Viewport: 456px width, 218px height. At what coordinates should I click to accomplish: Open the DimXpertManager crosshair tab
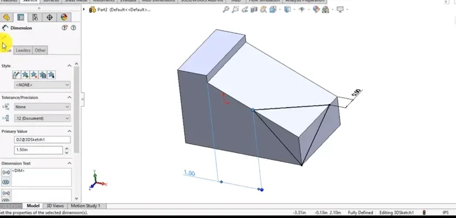coord(50,17)
